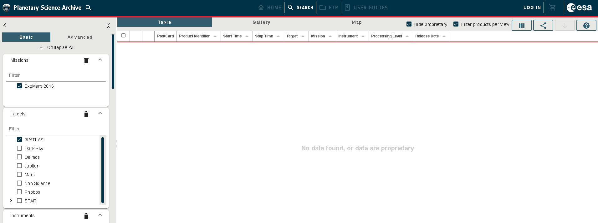Collapse the Instruments panel
Viewport: 598px width, 223px height.
click(x=100, y=215)
